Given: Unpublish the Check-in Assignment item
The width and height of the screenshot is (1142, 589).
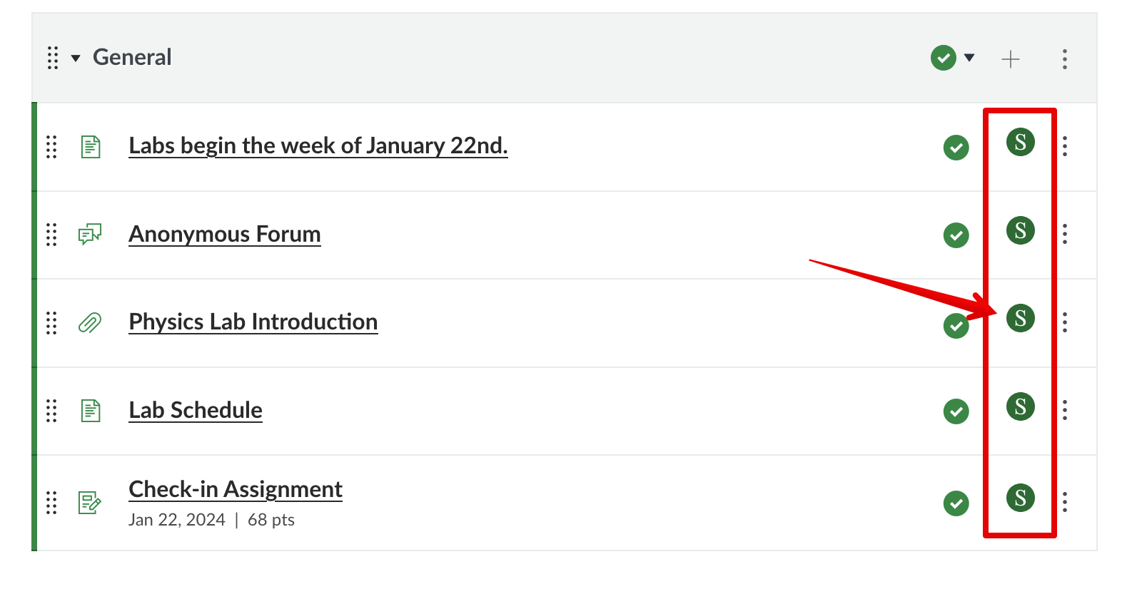Looking at the screenshot, I should click(956, 503).
